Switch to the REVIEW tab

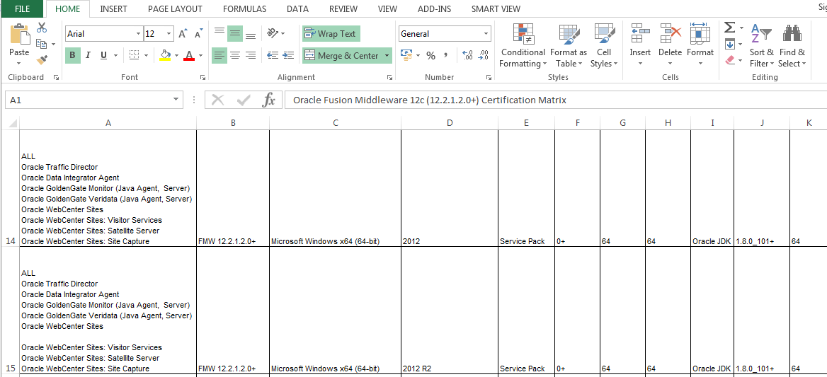pyautogui.click(x=343, y=9)
